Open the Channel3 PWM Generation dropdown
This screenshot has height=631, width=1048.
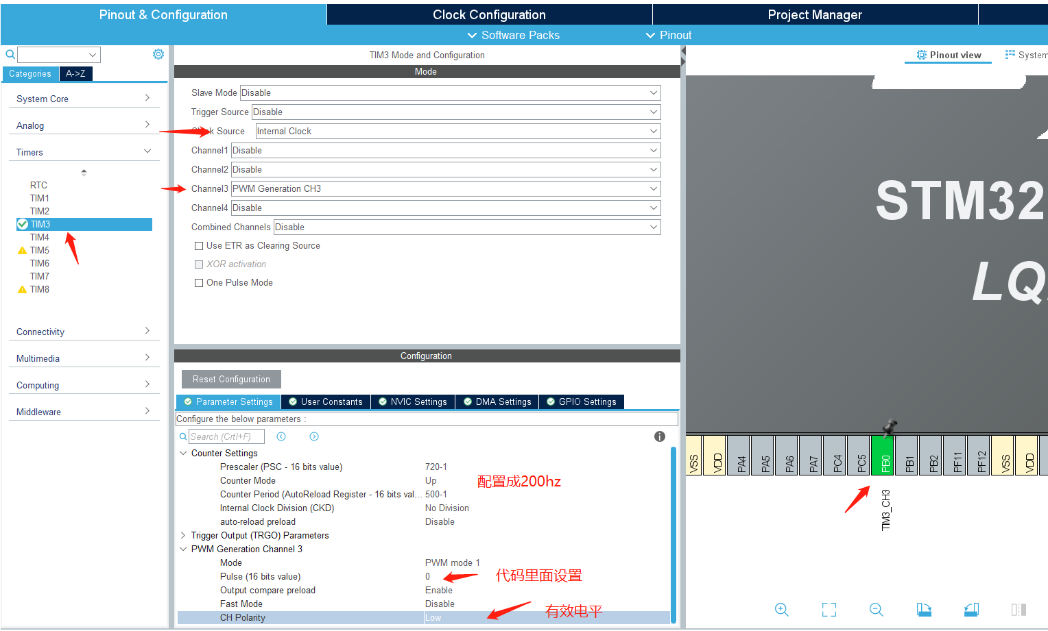446,188
